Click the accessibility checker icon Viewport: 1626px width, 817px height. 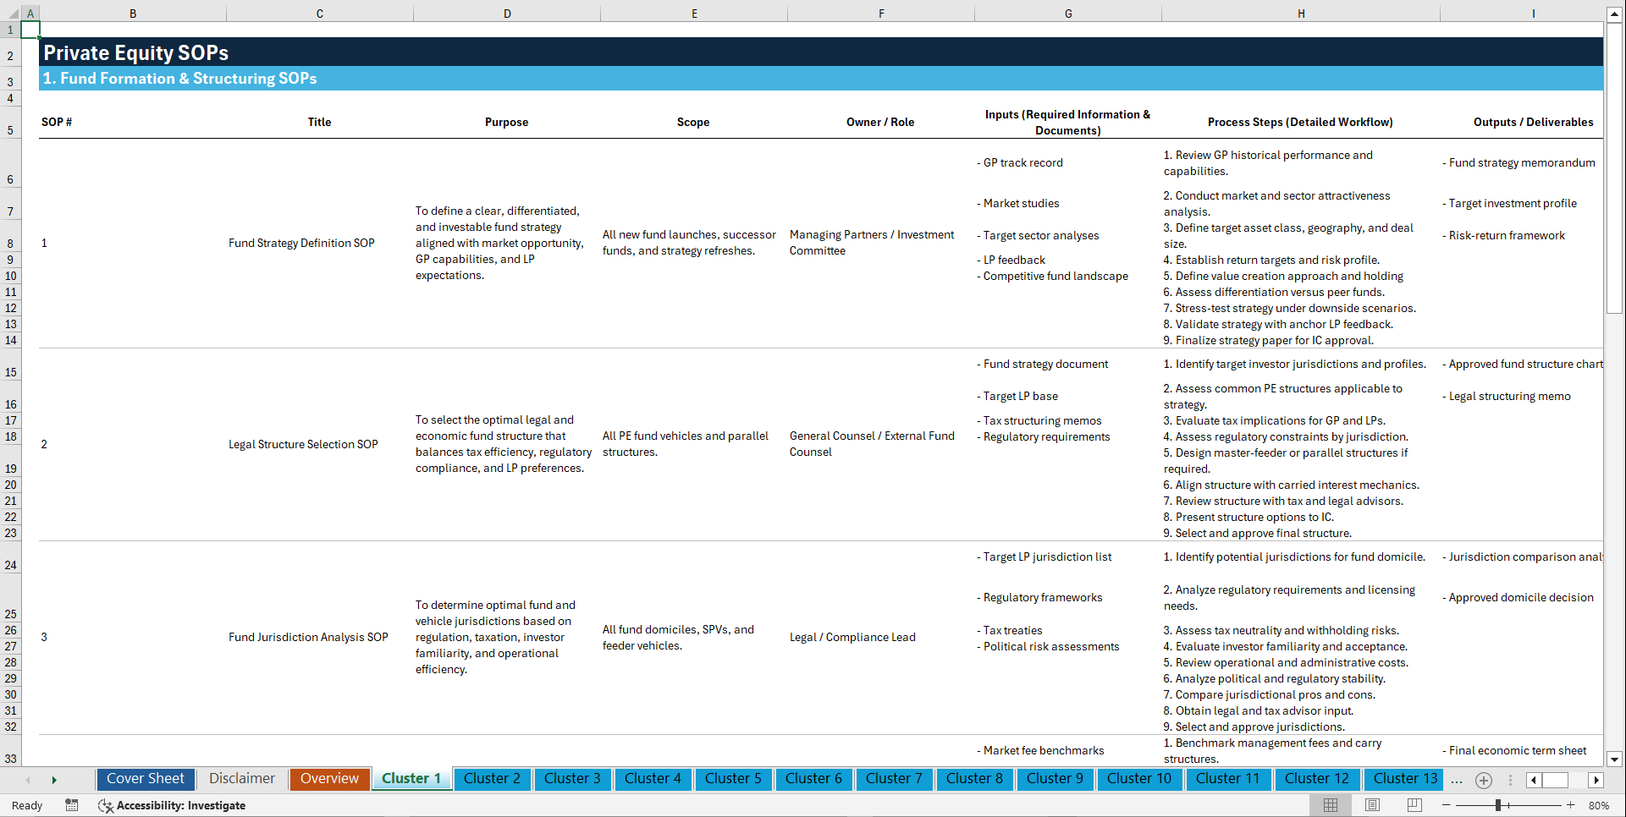click(106, 805)
